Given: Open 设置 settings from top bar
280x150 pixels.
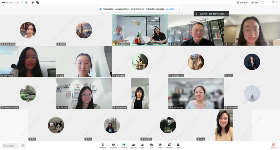Looking at the screenshot, I should point(255,3).
